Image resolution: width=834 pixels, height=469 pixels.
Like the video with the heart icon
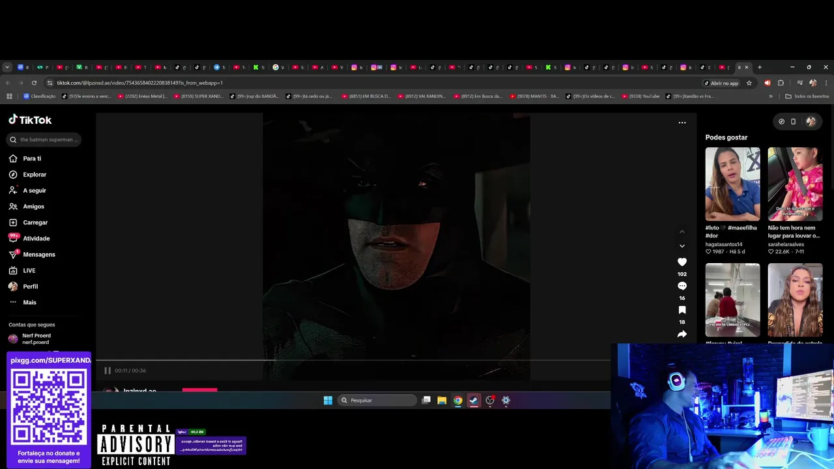(682, 262)
